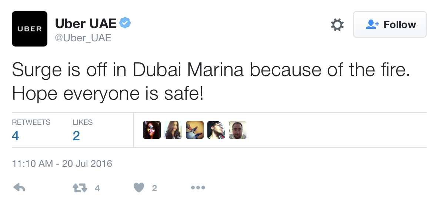Screen dimensions: 434x206
Task: Select the face-painted woman's avatar
Action: point(152,130)
